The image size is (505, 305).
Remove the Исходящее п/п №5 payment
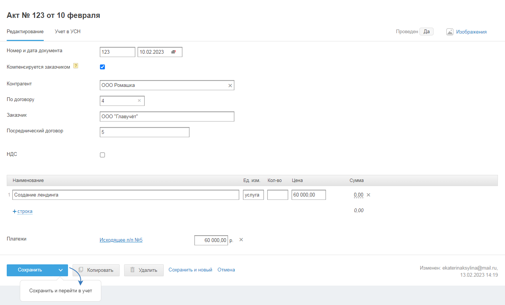coord(241,240)
